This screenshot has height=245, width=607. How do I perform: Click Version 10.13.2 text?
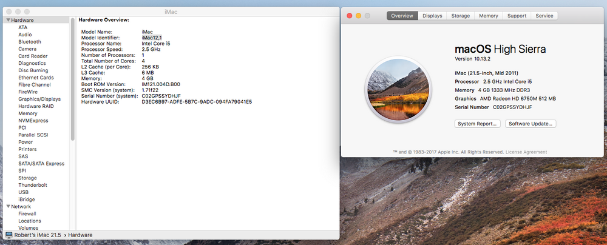473,59
